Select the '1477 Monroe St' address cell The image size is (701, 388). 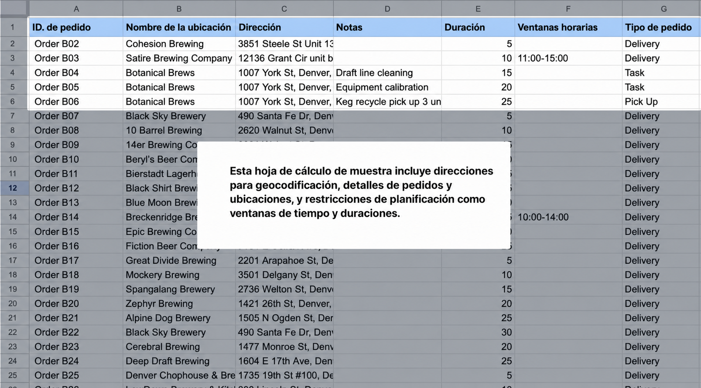click(x=284, y=347)
